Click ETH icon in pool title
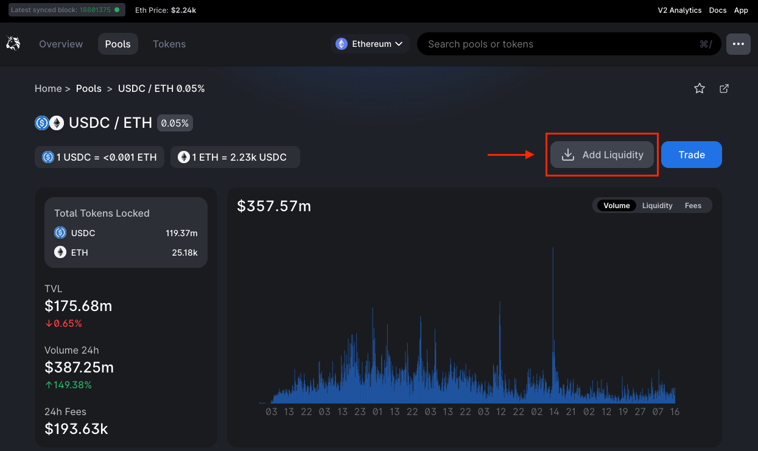 pos(57,123)
